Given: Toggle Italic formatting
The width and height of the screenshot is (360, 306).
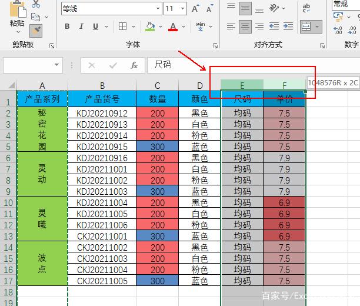Looking at the screenshot, I should click(x=81, y=26).
